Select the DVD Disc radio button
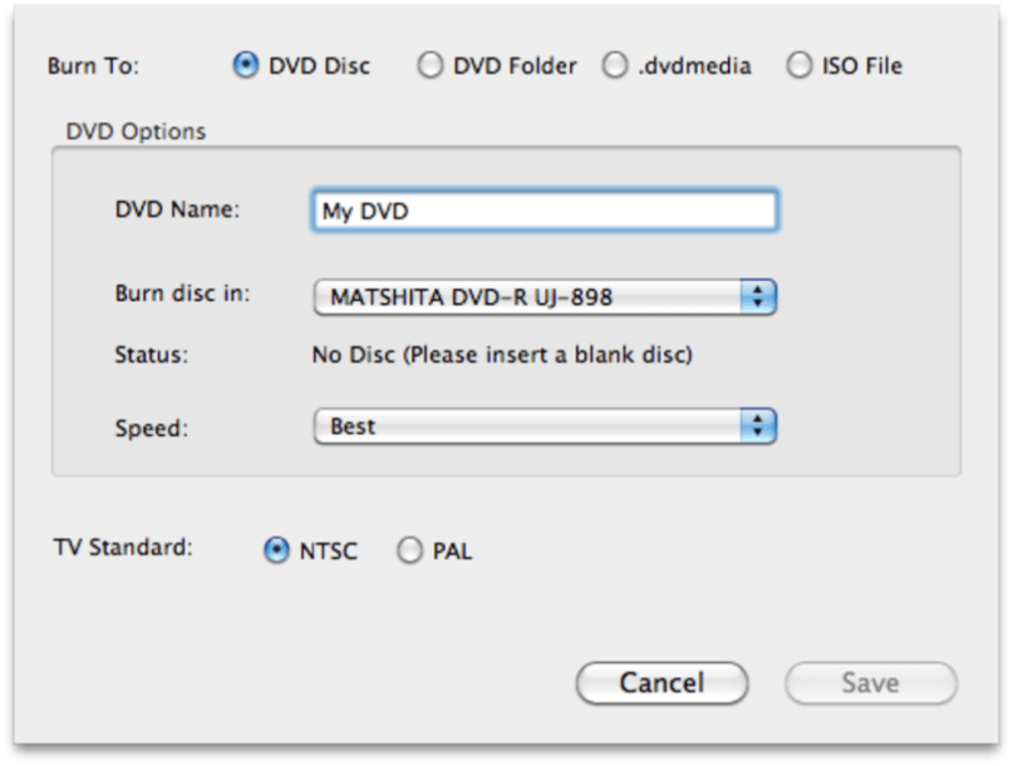This screenshot has width=1013, height=766. point(245,66)
